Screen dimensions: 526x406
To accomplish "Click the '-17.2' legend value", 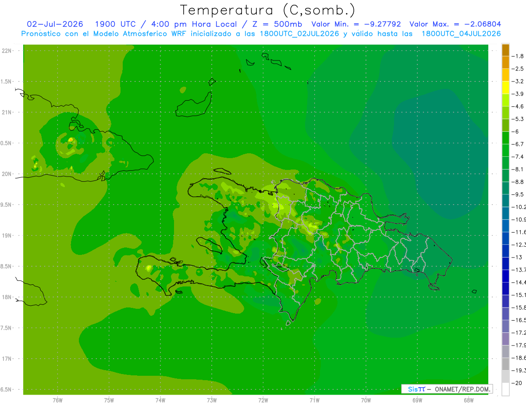I will 519,332.
